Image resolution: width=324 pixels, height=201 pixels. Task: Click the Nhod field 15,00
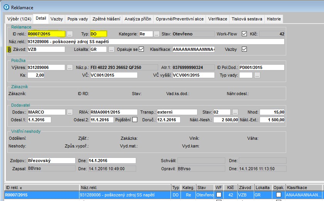(272, 112)
